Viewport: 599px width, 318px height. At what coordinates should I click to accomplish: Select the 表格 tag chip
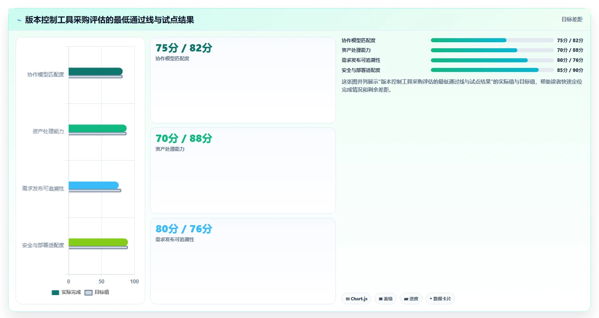[x=385, y=299]
